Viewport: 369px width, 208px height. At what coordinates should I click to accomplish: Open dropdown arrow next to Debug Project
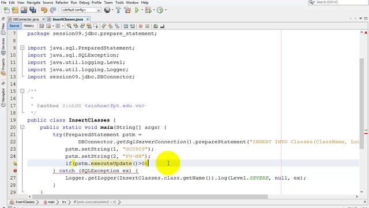[154, 10]
